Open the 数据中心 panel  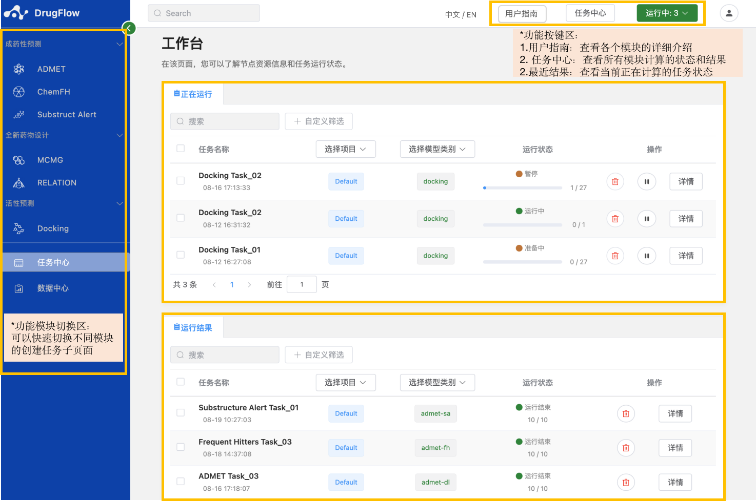pos(52,288)
